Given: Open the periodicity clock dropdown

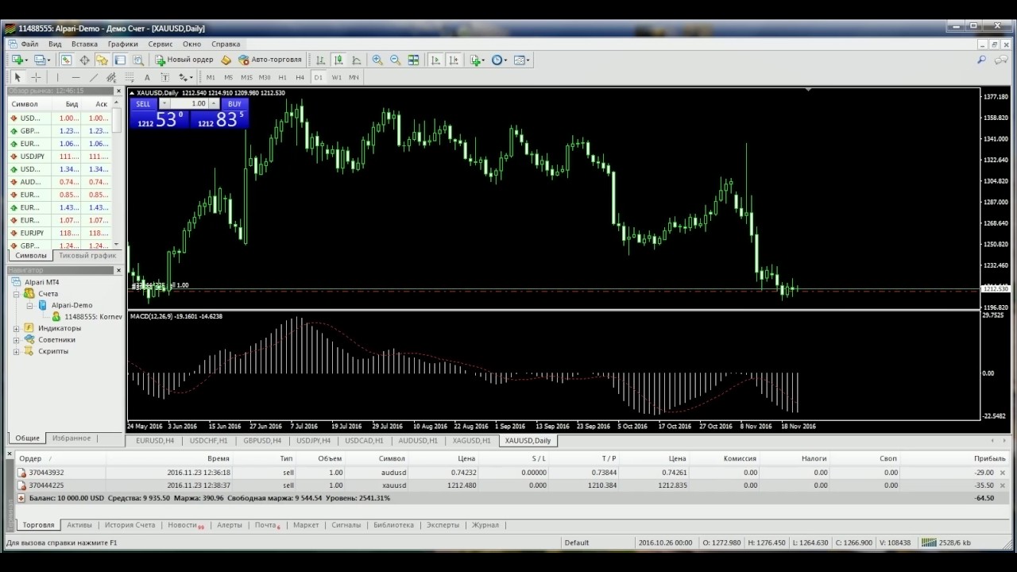Looking at the screenshot, I should (499, 60).
